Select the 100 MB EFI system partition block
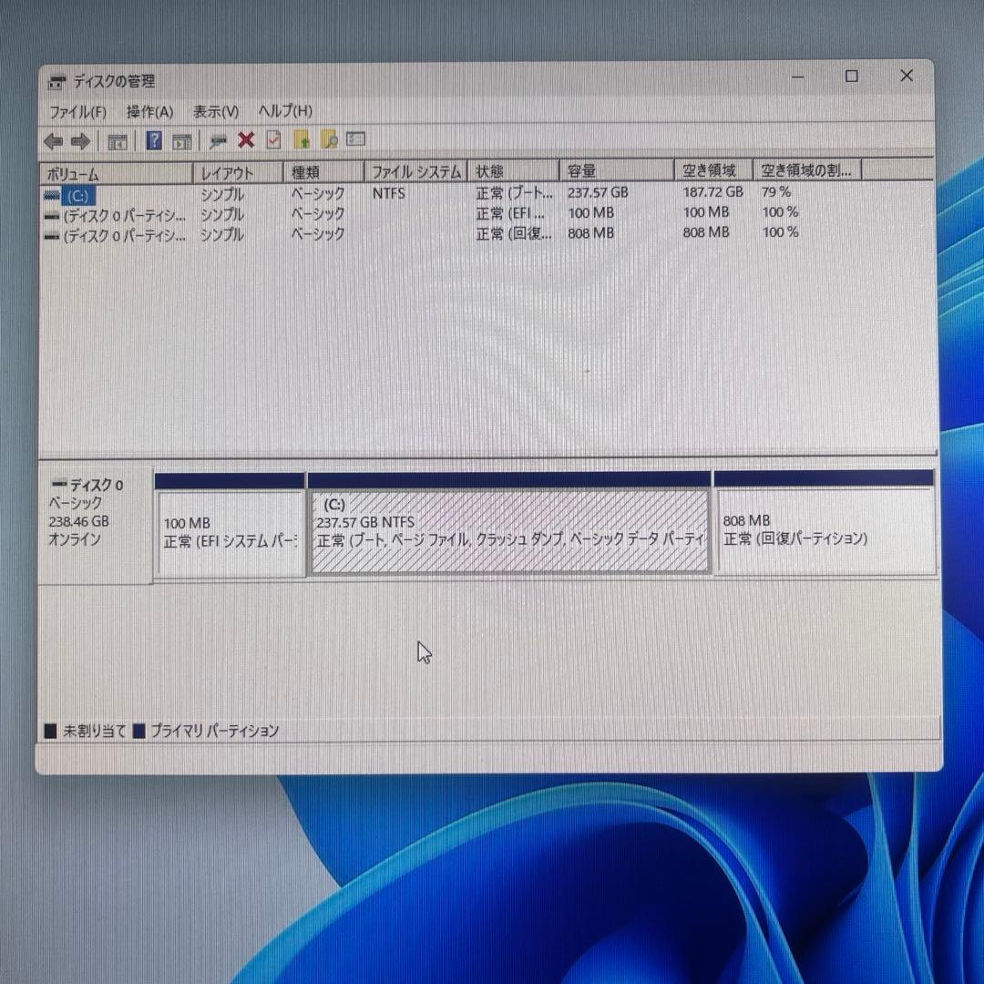The height and width of the screenshot is (984, 984). tap(228, 528)
